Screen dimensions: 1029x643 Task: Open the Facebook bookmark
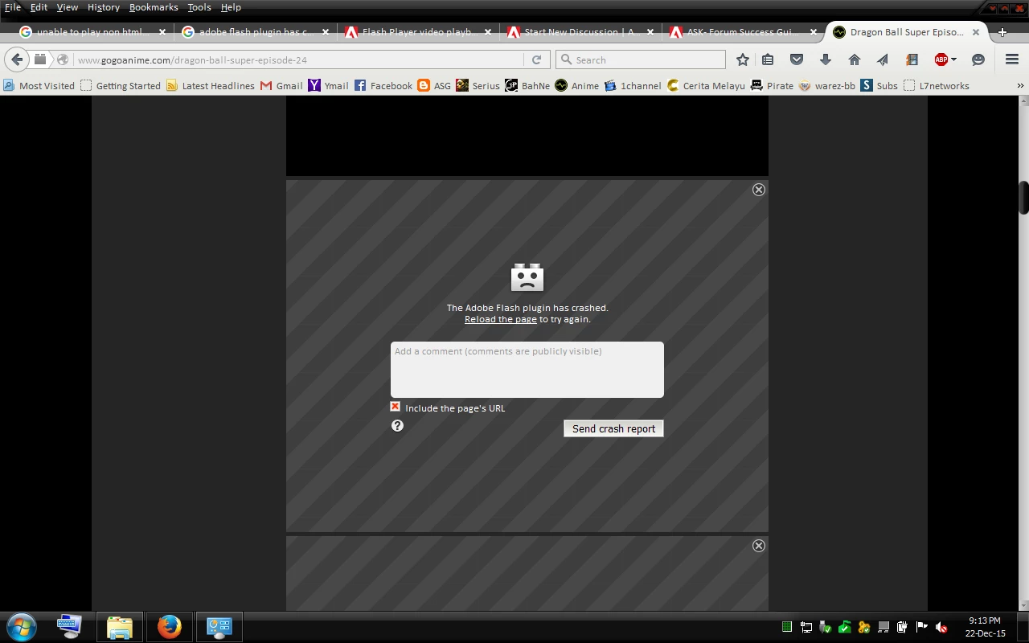click(383, 85)
